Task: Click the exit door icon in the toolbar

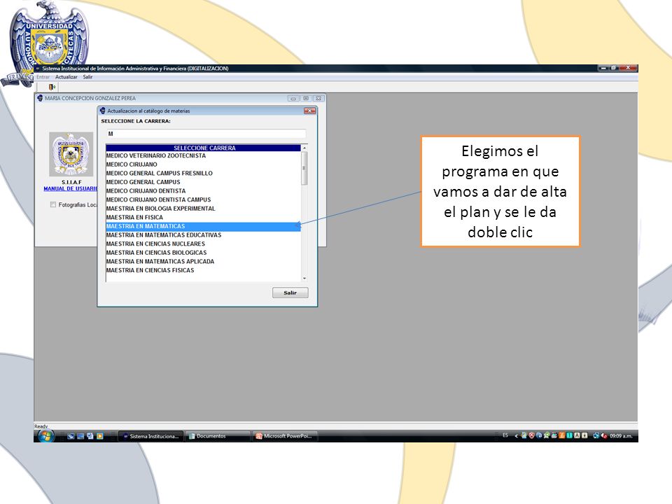Action: (52, 87)
